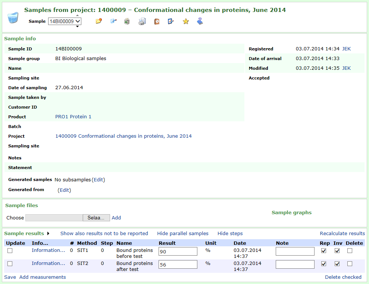
Task: Open help using the blue book icon
Action: click(x=200, y=21)
